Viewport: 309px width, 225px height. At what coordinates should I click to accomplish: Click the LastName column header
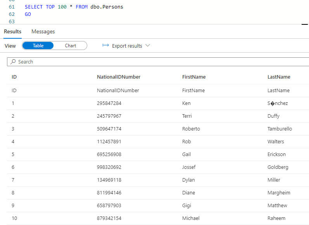pos(279,77)
